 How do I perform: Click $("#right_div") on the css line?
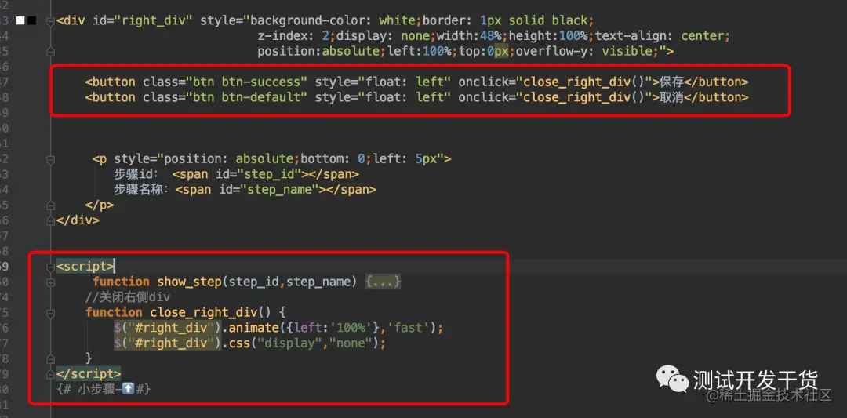168,343
